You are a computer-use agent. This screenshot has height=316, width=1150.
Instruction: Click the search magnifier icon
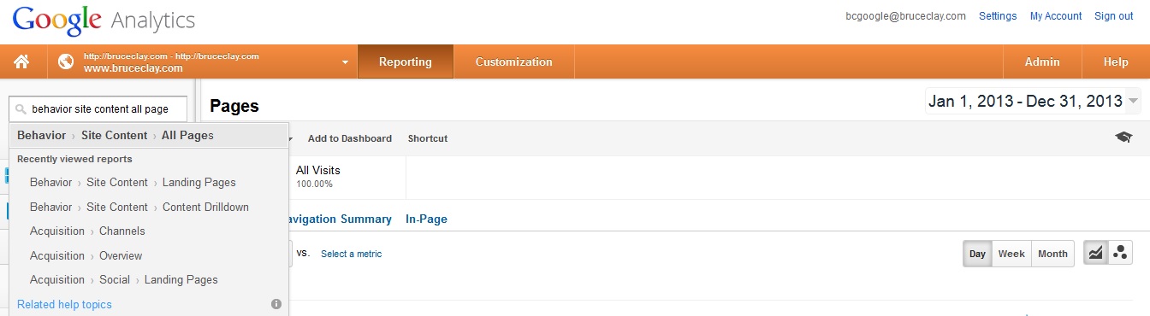21,109
